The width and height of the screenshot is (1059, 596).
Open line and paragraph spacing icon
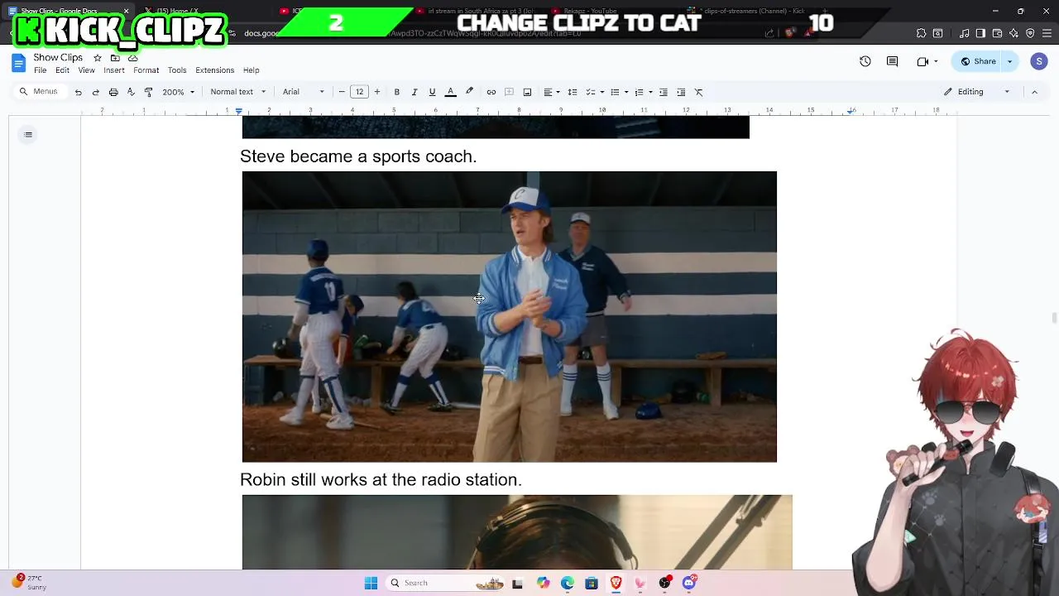click(x=573, y=92)
